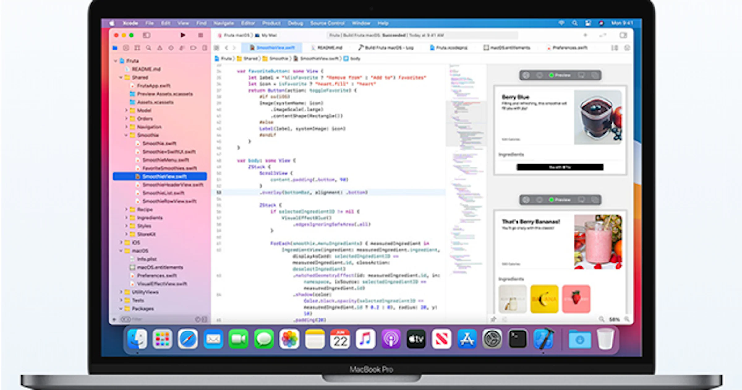The height and width of the screenshot is (390, 742).
Task: Open the Navigate menu
Action: tap(224, 23)
